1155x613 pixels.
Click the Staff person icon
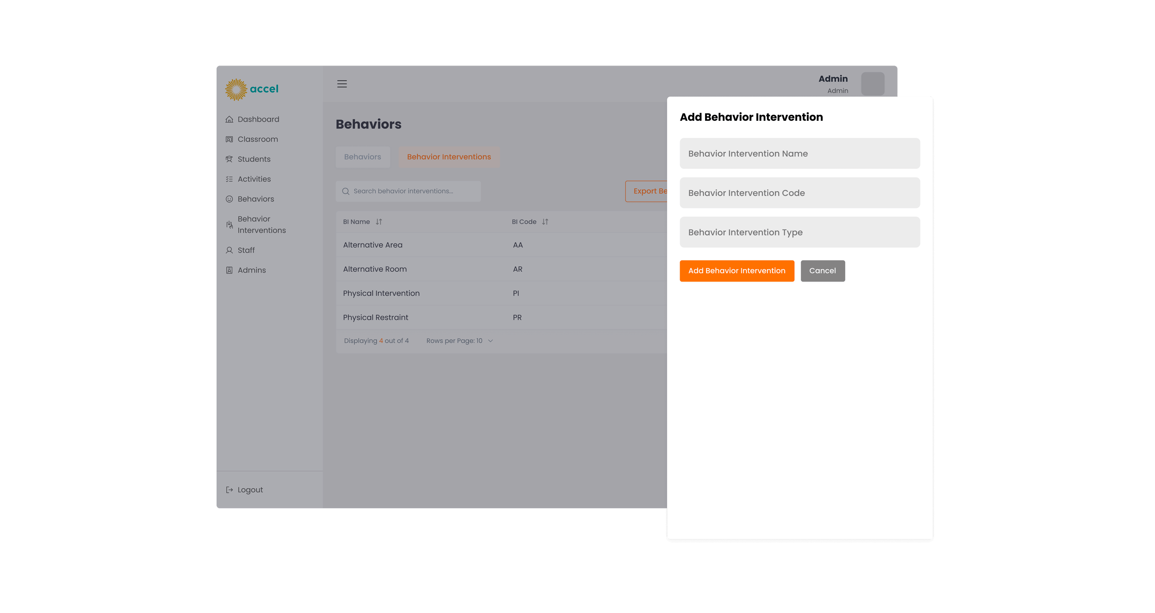pos(229,250)
